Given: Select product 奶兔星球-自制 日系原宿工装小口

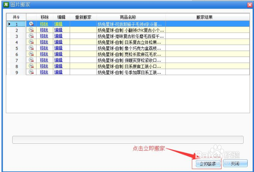Looking at the screenshot, I should click(x=131, y=66).
